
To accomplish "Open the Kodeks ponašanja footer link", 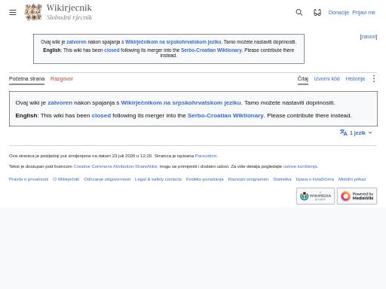I will 204,179.
